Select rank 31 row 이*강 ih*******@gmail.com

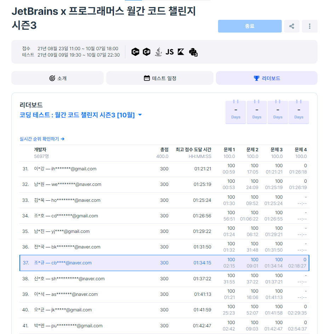tap(164, 169)
